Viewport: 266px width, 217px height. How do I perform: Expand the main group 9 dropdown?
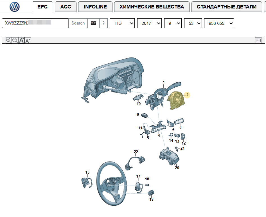tap(173, 23)
